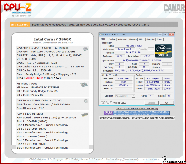Image resolution: width=186 pixels, height=164 pixels.
Task: Open the About tab
Action: click(160, 39)
